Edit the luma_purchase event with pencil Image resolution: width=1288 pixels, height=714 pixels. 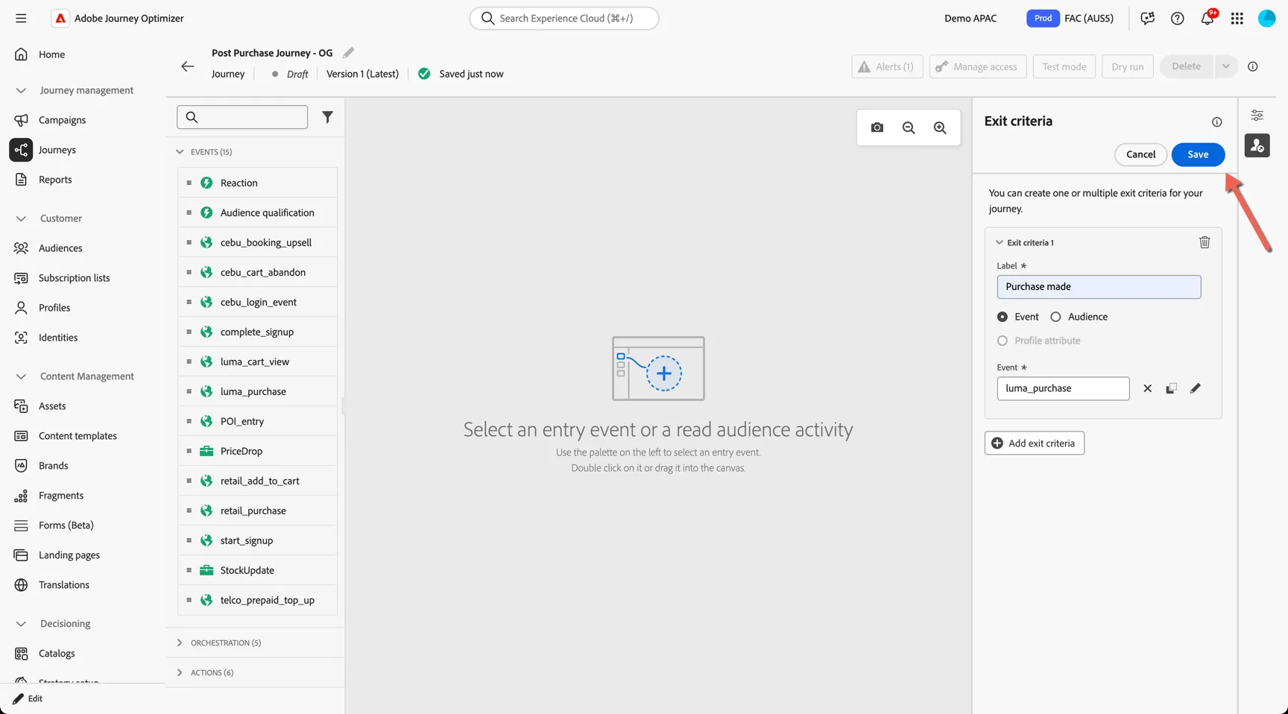pyautogui.click(x=1195, y=388)
